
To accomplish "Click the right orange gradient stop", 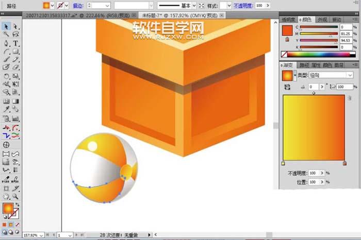I will [x=344, y=163].
